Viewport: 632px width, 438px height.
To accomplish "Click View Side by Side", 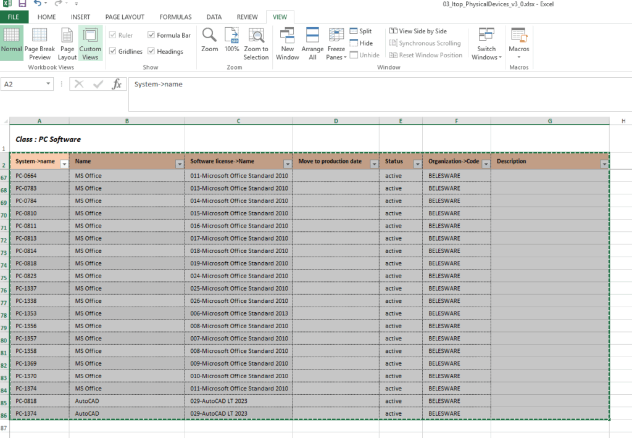I will pos(418,31).
